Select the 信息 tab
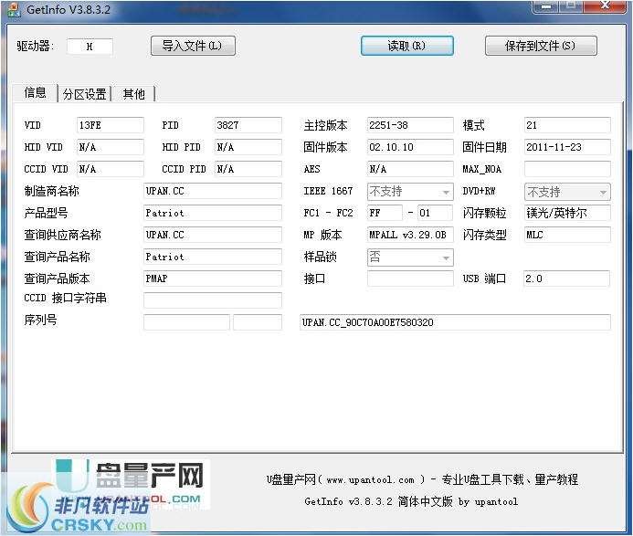 pos(35,93)
